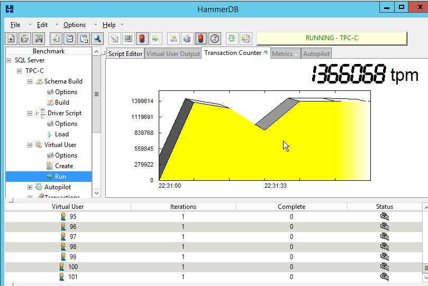Select Options under Virtual User

coord(66,155)
